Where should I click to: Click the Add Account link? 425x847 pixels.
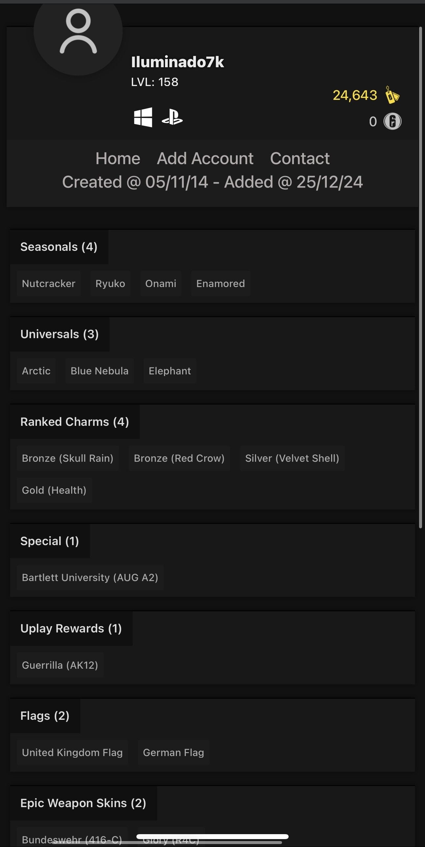[x=205, y=158]
